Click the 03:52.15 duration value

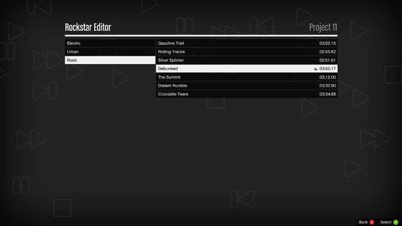(x=327, y=43)
